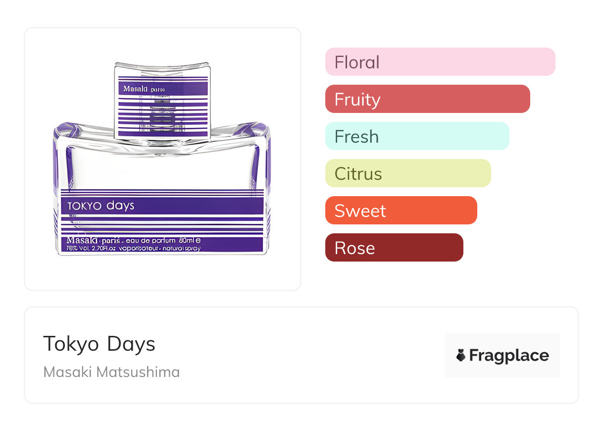This screenshot has height=428, width=603.
Task: Visit the Masaki Matsushima brand name
Action: (x=111, y=372)
